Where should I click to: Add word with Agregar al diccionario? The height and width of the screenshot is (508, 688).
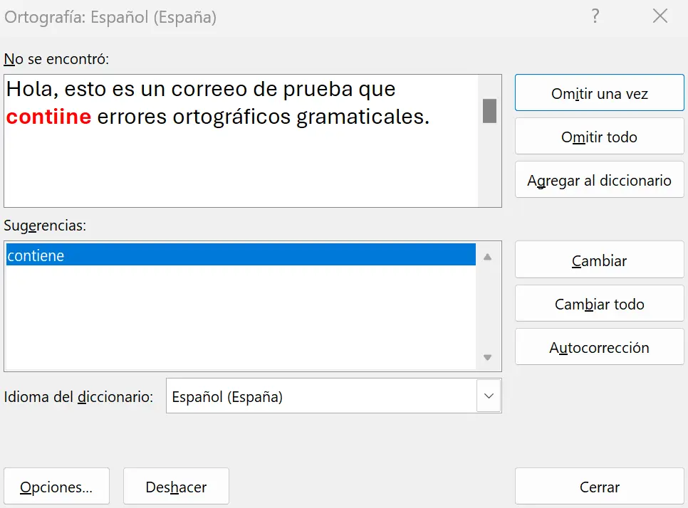tap(600, 180)
